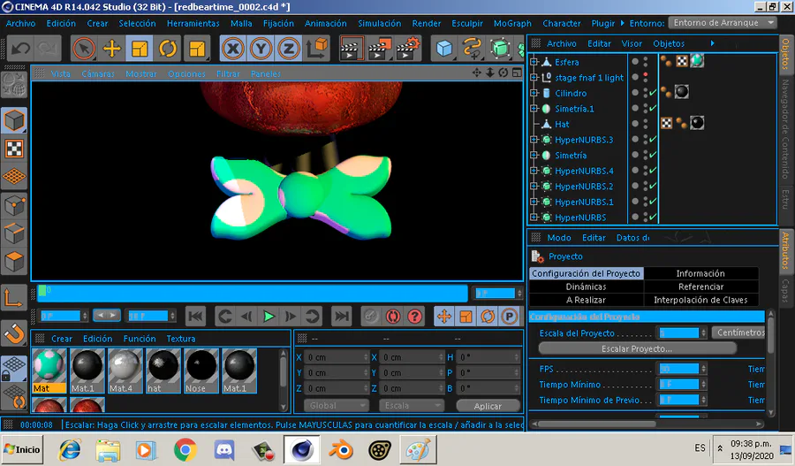The width and height of the screenshot is (795, 466).
Task: Open the keyframe help question icon
Action: (415, 317)
